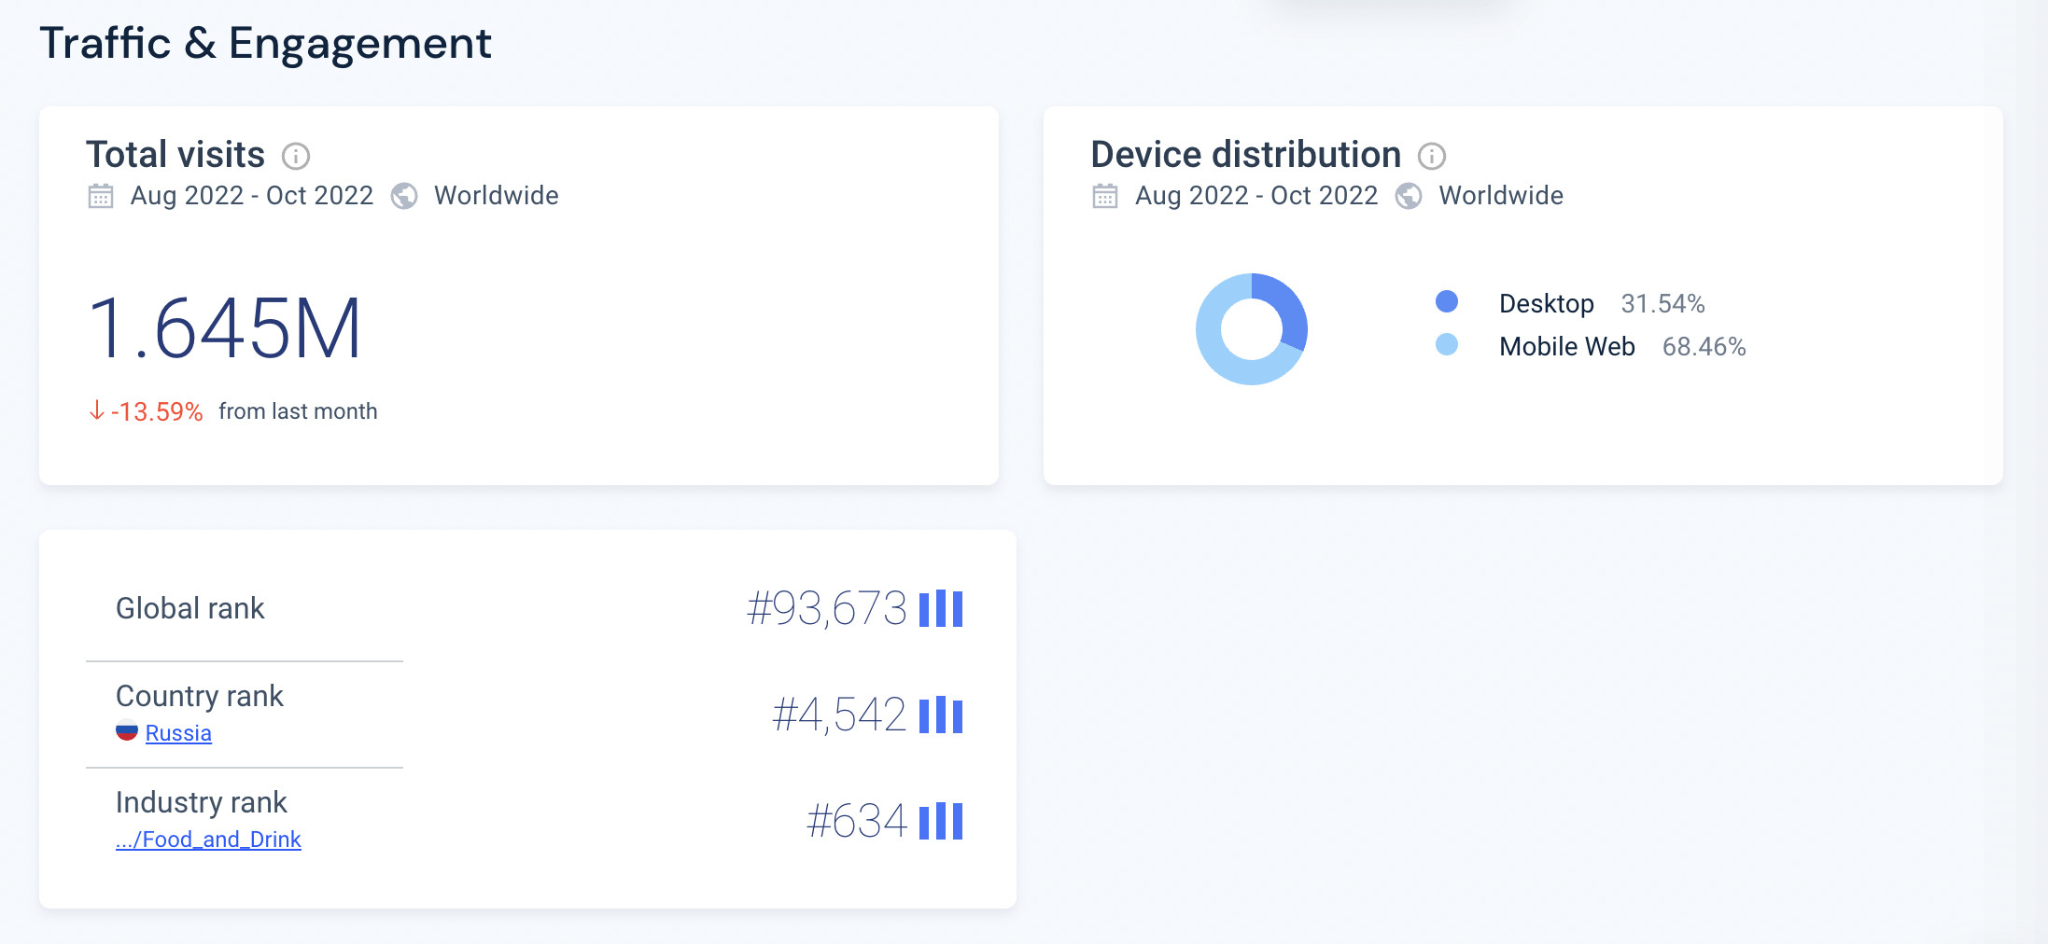Click the bars icon beside Global rank

click(941, 609)
